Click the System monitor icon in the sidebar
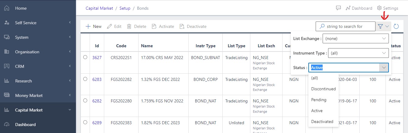This screenshot has width=408, height=133. [7, 37]
